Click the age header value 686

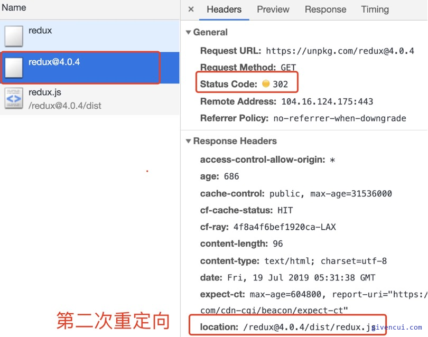pos(231,176)
